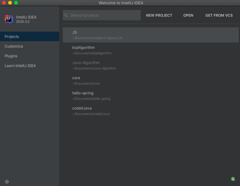This screenshot has width=240, height=186.
Task: Click the path ~/Documents/core
Action: [x=86, y=84]
